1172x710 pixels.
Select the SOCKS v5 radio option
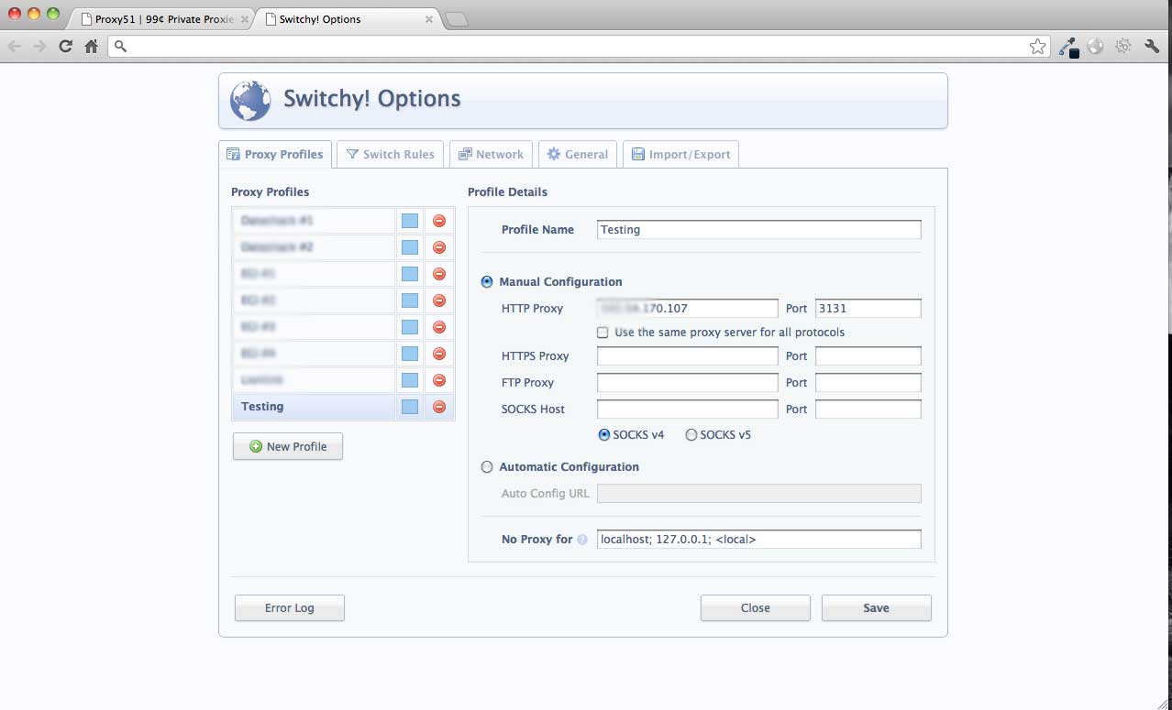coord(691,435)
